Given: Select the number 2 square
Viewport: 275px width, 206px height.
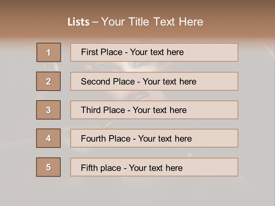Looking at the screenshot, I should (48, 81).
